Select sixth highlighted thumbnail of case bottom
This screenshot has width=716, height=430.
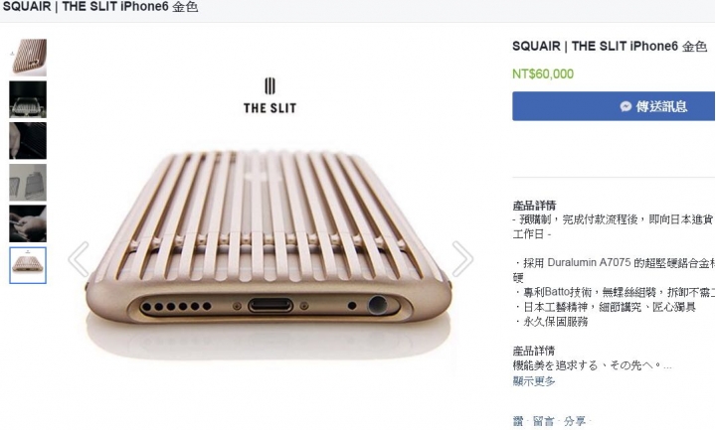tap(28, 265)
